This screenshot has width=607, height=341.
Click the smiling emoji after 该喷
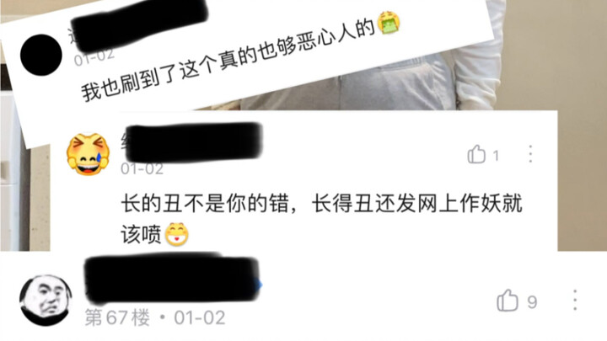(x=177, y=234)
